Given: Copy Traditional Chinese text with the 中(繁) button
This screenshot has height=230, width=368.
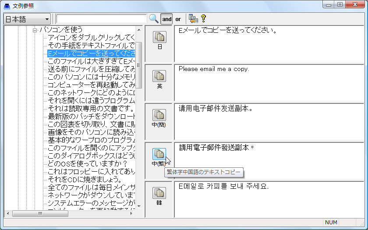Looking at the screenshot, I should tap(159, 154).
